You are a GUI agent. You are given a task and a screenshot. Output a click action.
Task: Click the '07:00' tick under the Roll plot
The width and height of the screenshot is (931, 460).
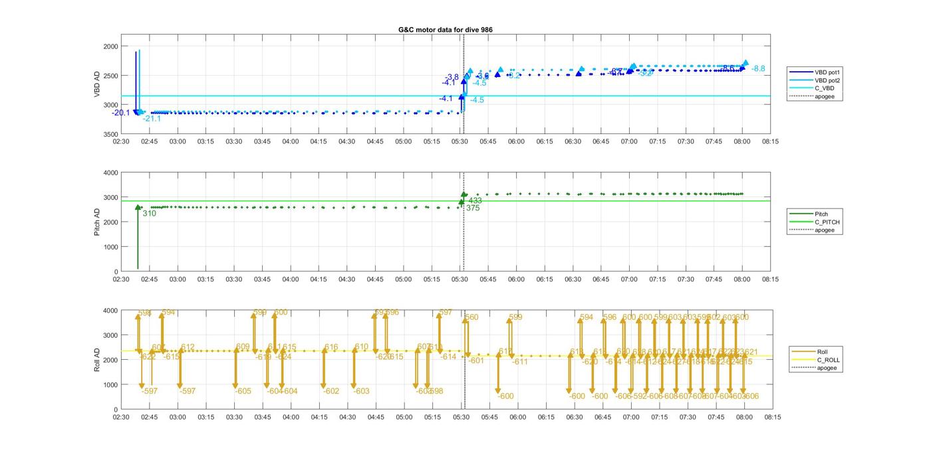click(x=631, y=417)
